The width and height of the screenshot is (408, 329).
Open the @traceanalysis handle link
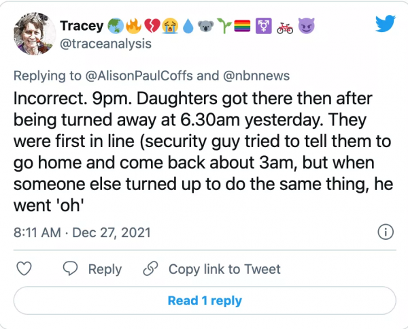tap(105, 44)
